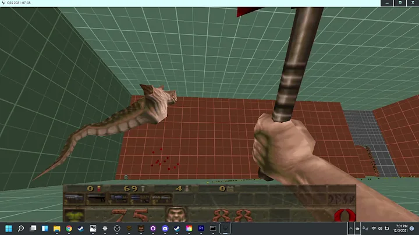Open the Windows Start menu

click(x=9, y=229)
